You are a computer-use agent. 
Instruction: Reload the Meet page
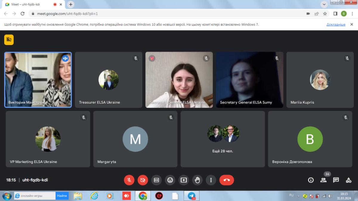22,14
